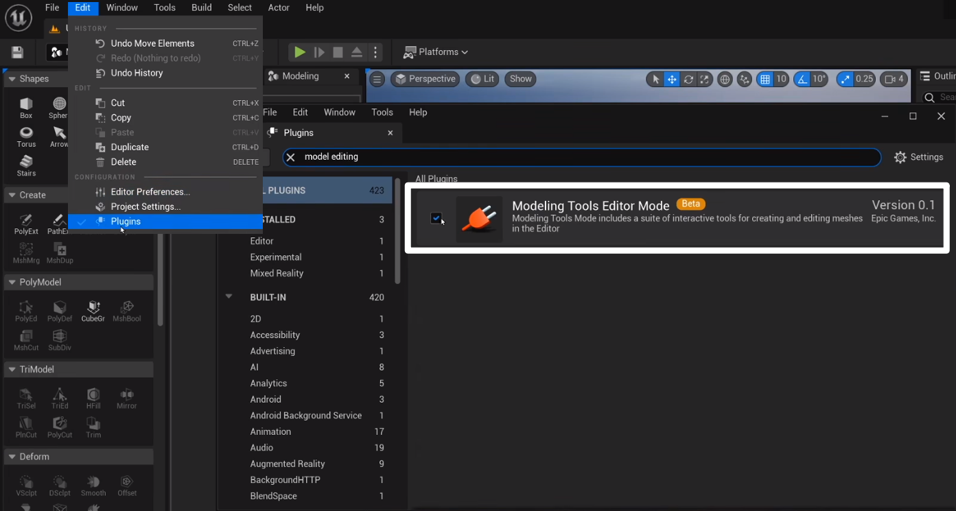The height and width of the screenshot is (511, 956).
Task: Switch viewport to the rotate gizmo
Action: pos(688,80)
